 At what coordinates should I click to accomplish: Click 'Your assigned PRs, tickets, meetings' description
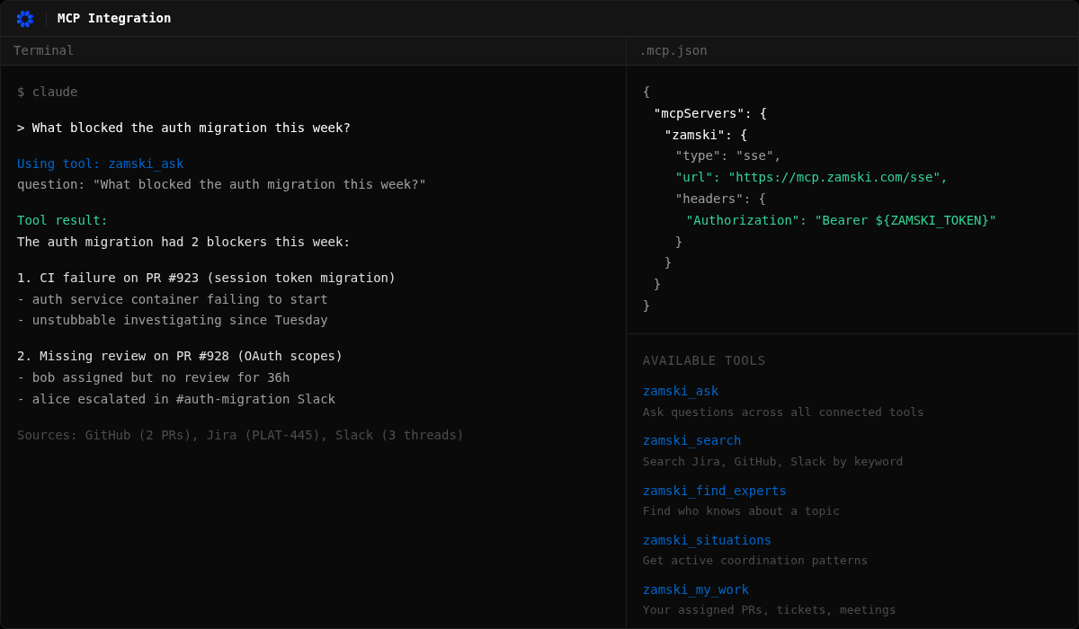coord(770,610)
